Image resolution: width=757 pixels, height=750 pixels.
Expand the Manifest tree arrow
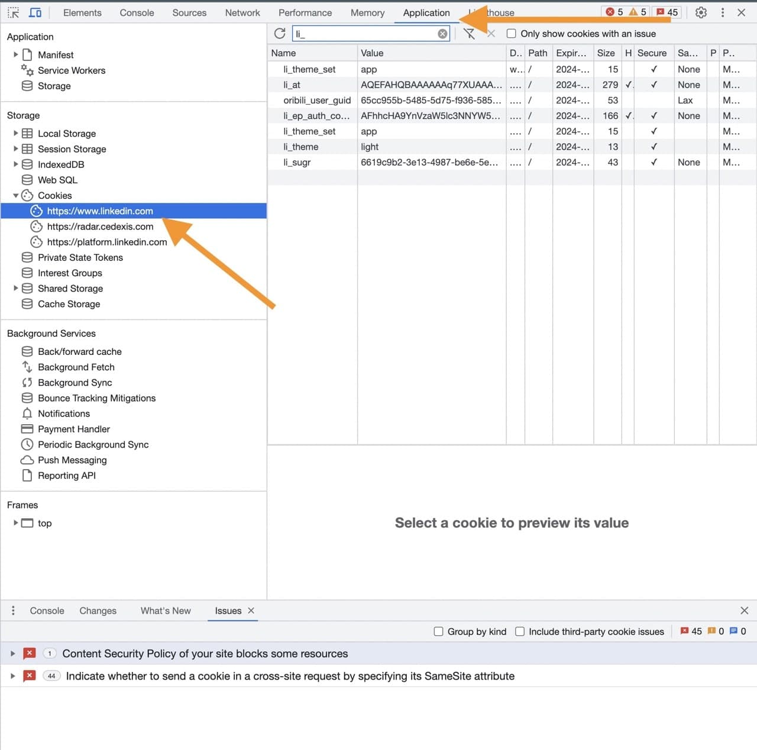point(15,54)
